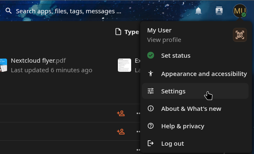Open Appearance and accessibility

195,74
